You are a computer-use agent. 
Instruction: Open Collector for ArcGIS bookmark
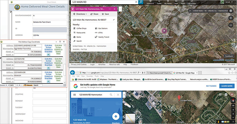(x=86, y=79)
